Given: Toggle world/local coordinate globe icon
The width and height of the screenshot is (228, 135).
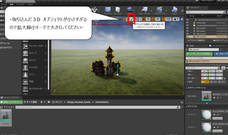Looking at the screenshot, I should pos(136,19).
